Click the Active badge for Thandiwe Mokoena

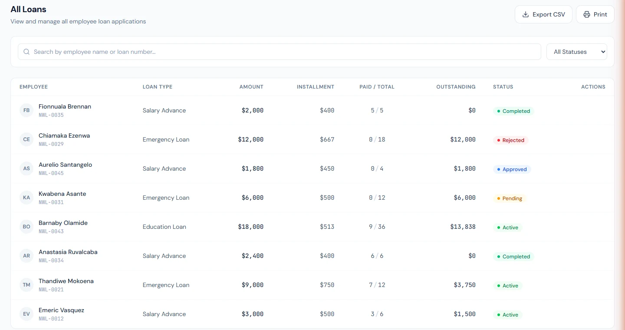[507, 286]
